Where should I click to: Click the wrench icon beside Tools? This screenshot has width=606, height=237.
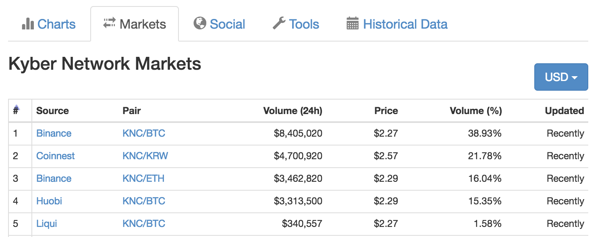(x=279, y=23)
